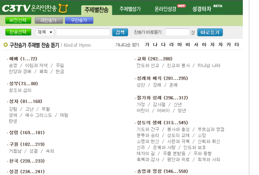Open the 송영과 영창 (546...558) category

(163, 171)
